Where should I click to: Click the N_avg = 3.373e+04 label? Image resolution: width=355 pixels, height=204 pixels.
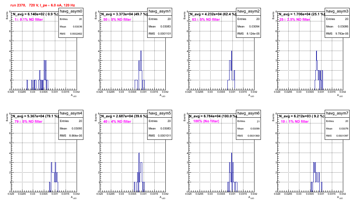point(124,14)
